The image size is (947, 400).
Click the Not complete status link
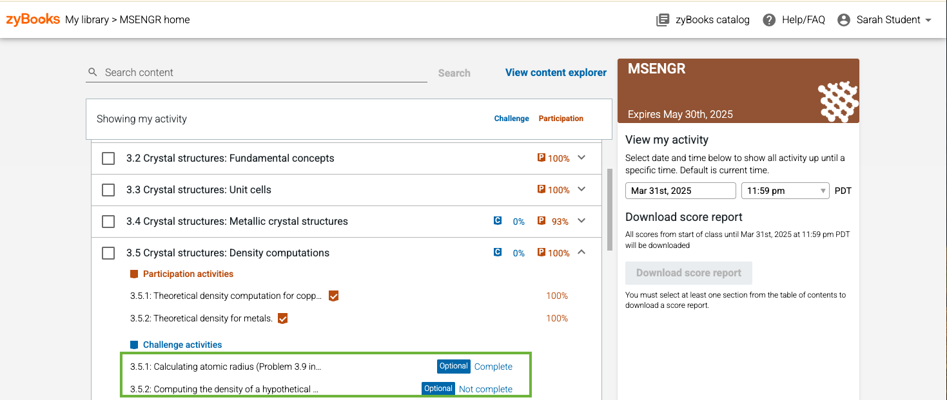(x=485, y=389)
